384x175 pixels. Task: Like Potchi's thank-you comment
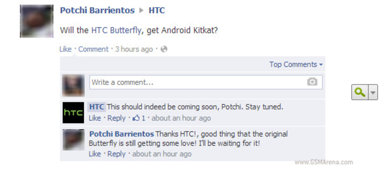pyautogui.click(x=95, y=154)
